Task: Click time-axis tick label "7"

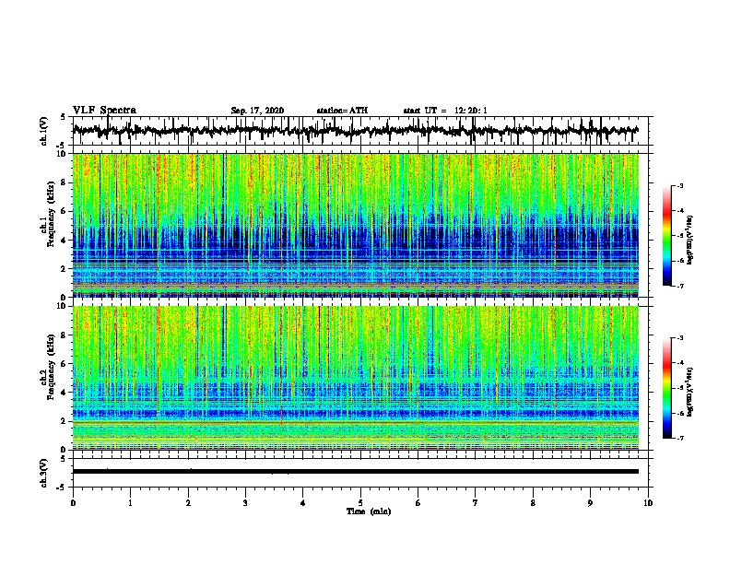Action: click(x=476, y=503)
